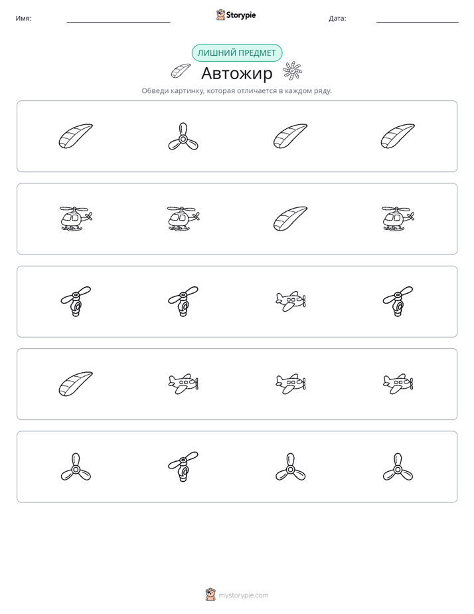The image size is (474, 614).
Task: Click the first three-blade propeller in row five
Action: tap(76, 466)
